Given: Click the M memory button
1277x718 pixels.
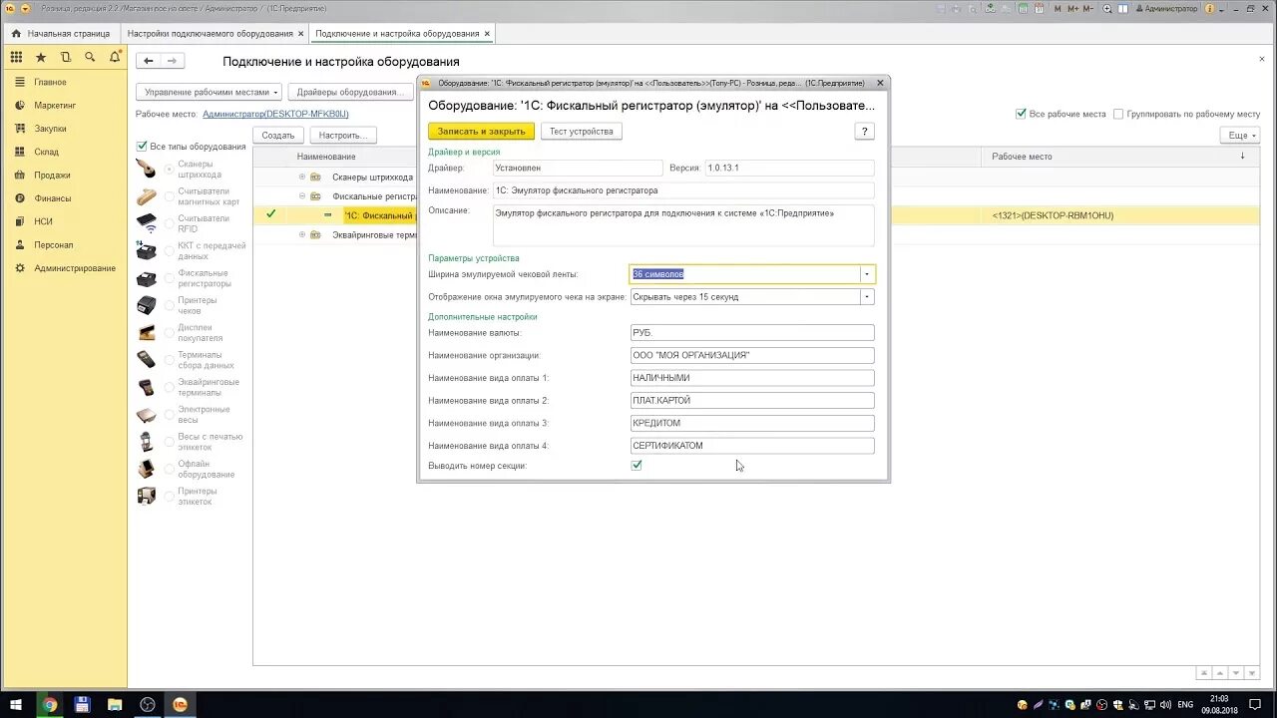Looking at the screenshot, I should (x=1056, y=8).
